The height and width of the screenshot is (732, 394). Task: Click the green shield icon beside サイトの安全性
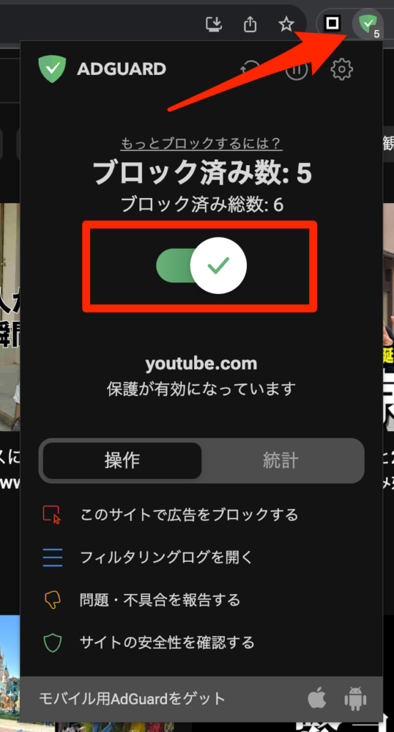point(53,643)
